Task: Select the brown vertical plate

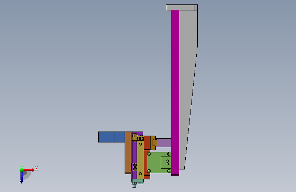Action: tap(128, 153)
